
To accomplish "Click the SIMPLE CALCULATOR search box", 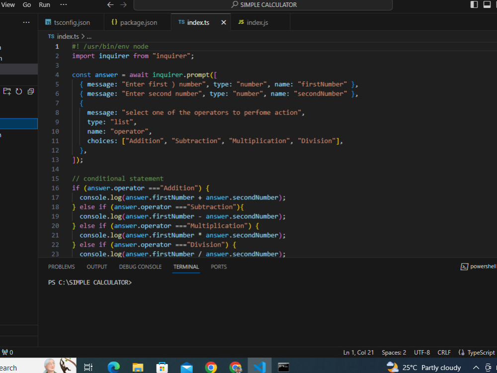I will point(263,5).
